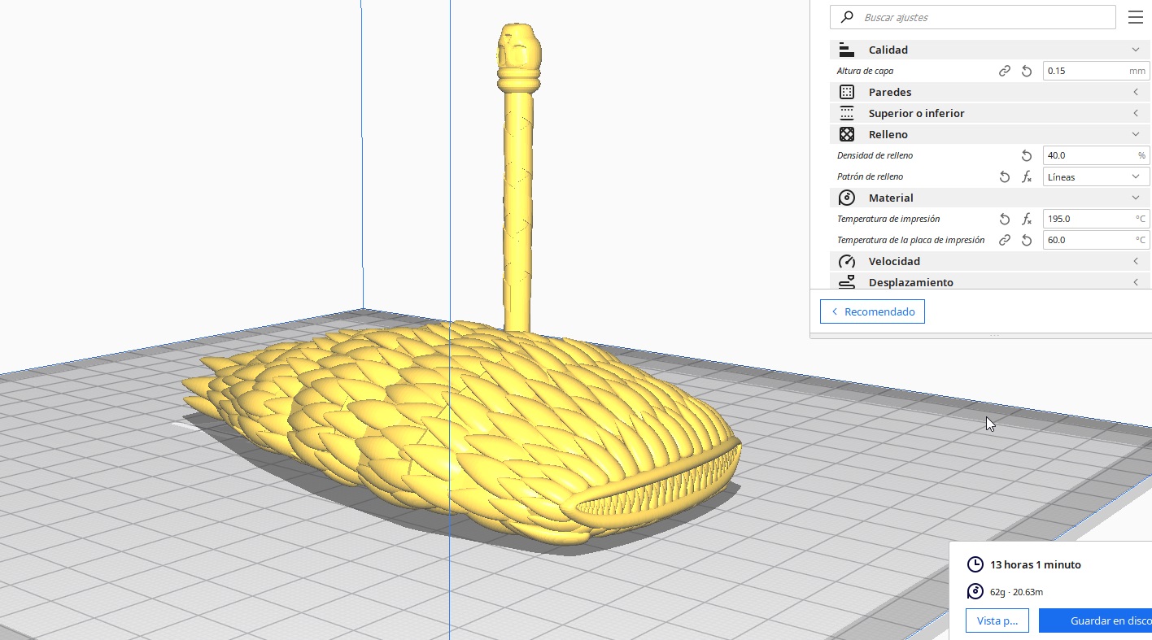The width and height of the screenshot is (1152, 640).
Task: Reset the Patrón de relleno setting
Action: tap(1005, 176)
